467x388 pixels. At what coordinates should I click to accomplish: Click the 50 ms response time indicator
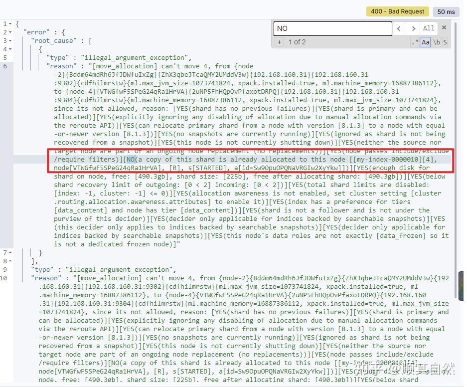(446, 11)
